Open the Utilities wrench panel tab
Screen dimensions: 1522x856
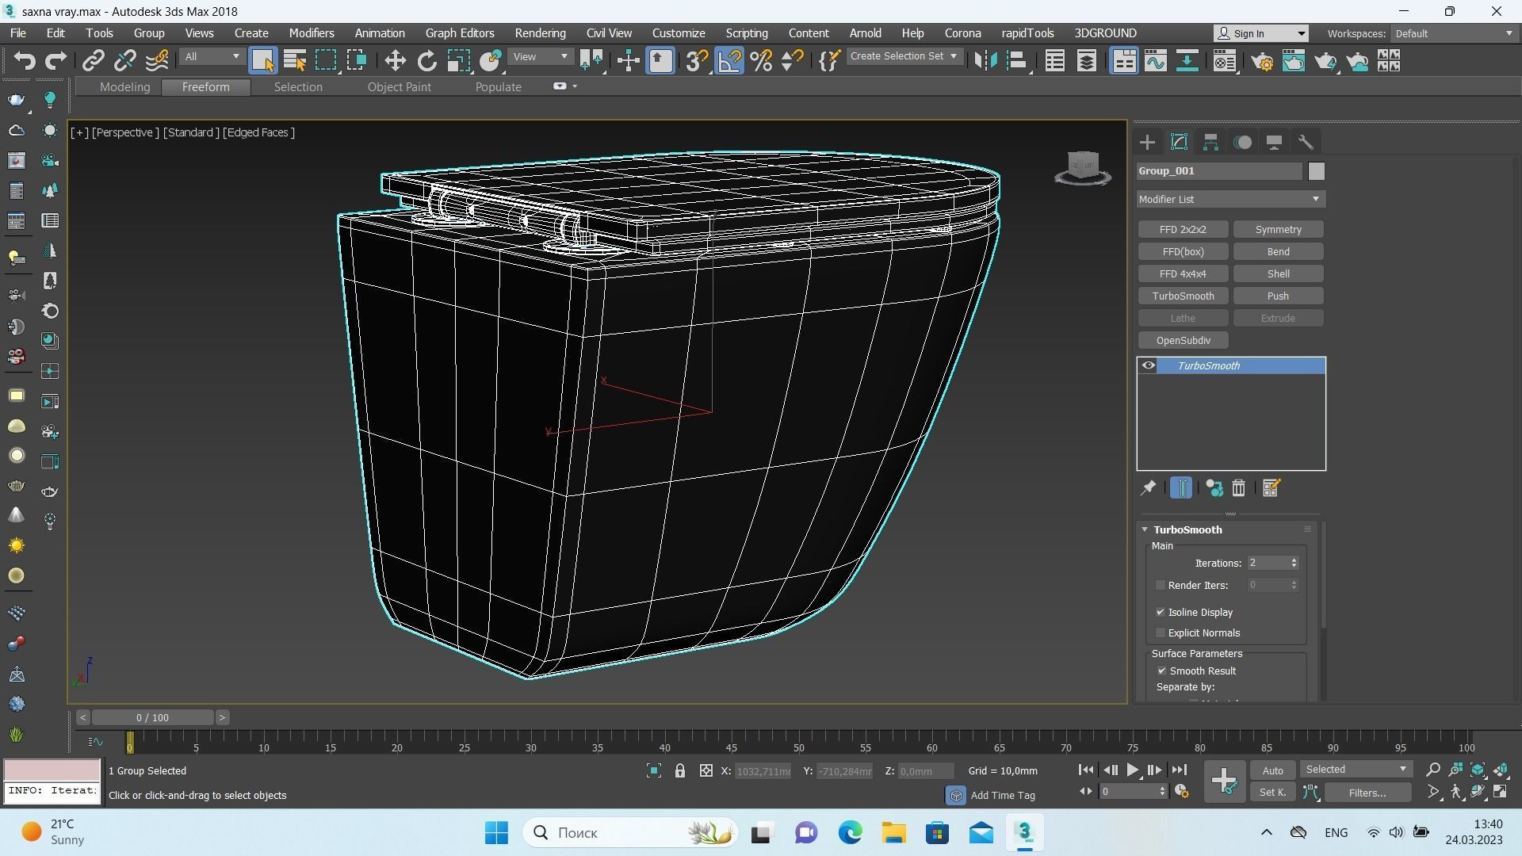point(1306,143)
